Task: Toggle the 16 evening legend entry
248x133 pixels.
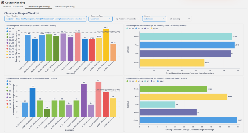Action: point(9,91)
